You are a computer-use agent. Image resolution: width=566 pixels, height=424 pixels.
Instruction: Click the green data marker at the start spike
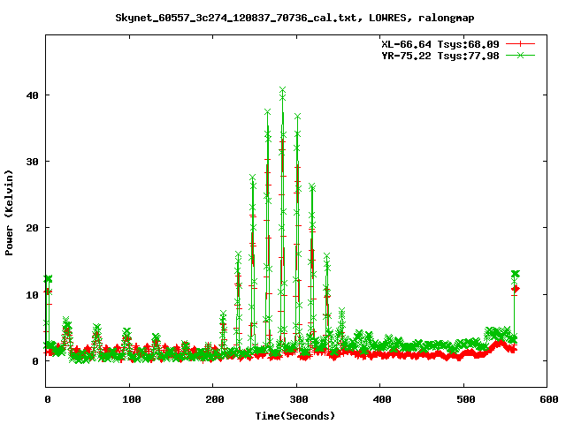[48, 279]
